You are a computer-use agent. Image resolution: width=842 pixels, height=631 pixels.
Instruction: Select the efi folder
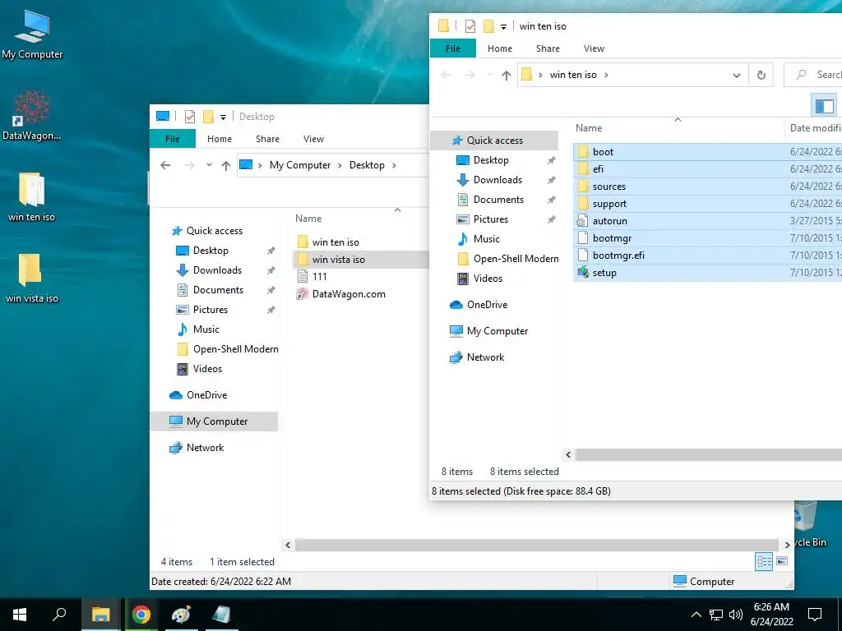707,169
